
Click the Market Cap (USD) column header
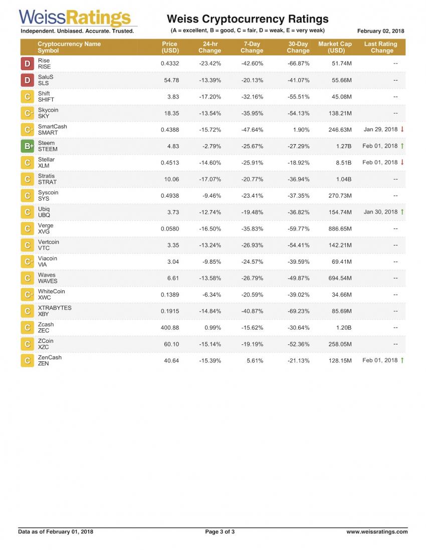pyautogui.click(x=335, y=47)
